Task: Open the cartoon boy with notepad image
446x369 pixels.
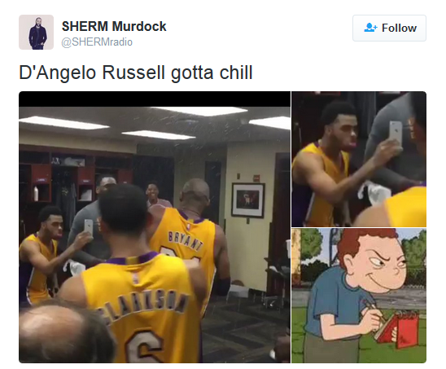Action: pos(359,296)
